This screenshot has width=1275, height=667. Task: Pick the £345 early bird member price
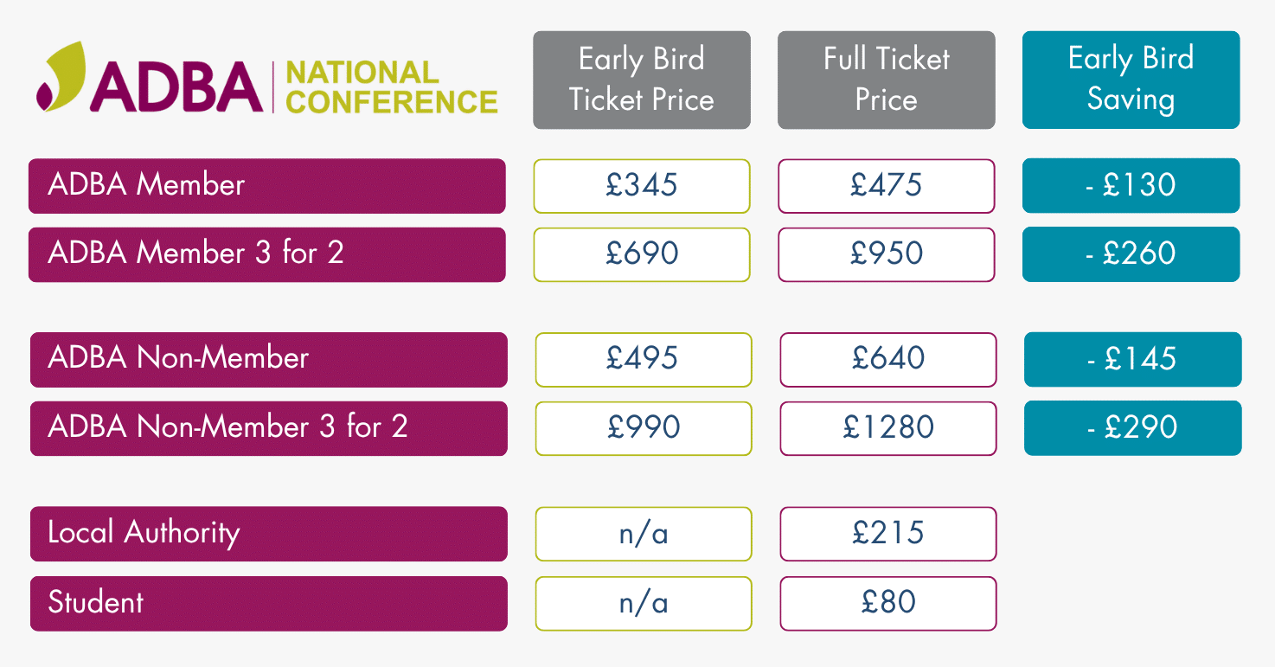click(642, 185)
